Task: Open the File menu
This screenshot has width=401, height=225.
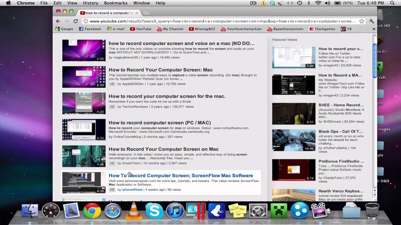Action: click(44, 3)
